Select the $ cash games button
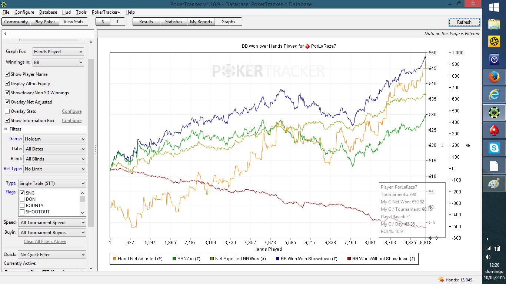506x284 pixels. (x=103, y=22)
